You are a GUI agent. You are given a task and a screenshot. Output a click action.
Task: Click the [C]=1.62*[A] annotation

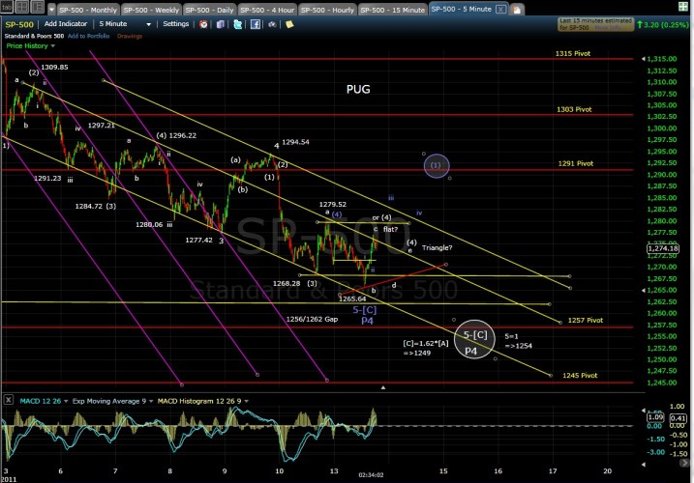pyautogui.click(x=425, y=343)
